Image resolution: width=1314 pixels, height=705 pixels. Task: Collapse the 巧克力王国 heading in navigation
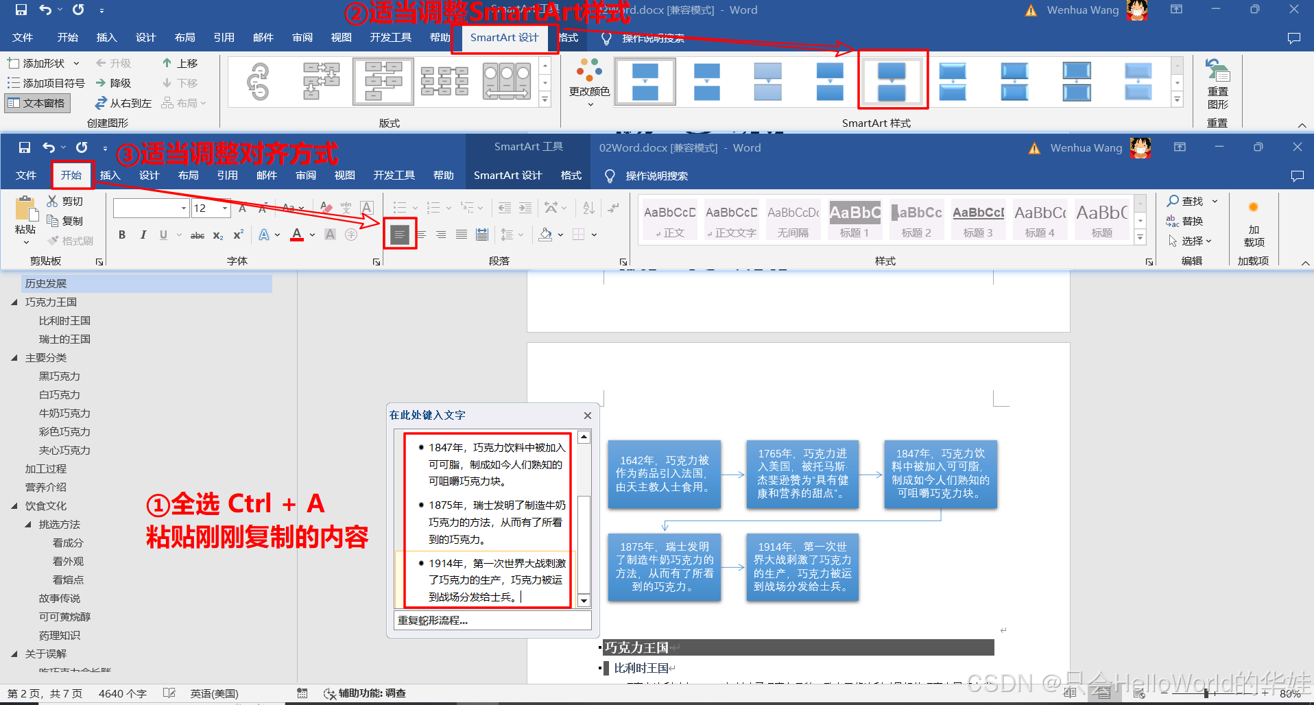pyautogui.click(x=14, y=302)
